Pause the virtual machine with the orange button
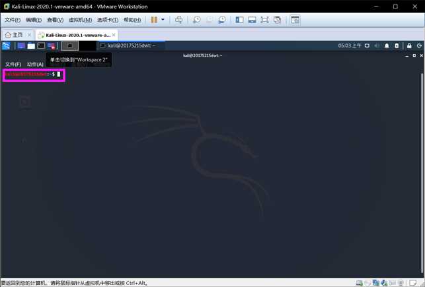Image resolution: width=425 pixels, height=287 pixels. 154,20
